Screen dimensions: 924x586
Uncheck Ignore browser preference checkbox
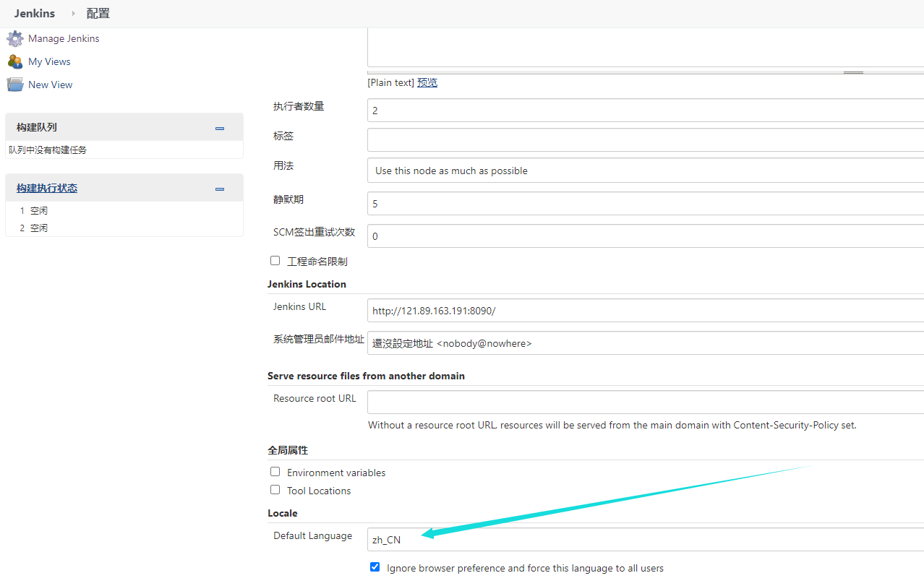375,567
